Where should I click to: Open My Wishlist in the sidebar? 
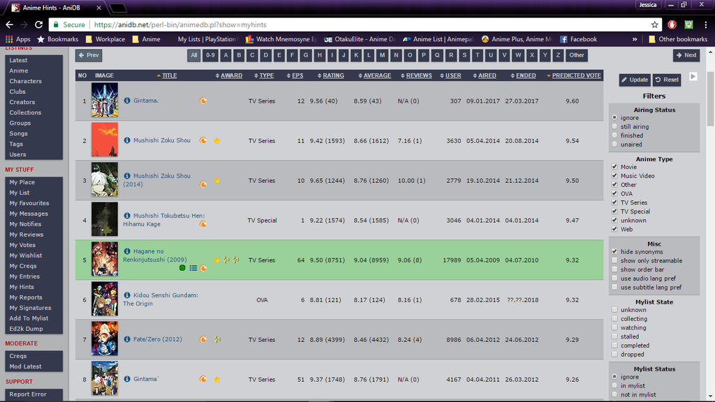coord(25,255)
